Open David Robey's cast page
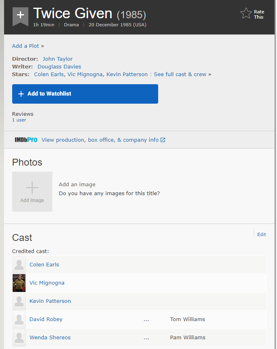277x349 pixels. pos(46,319)
